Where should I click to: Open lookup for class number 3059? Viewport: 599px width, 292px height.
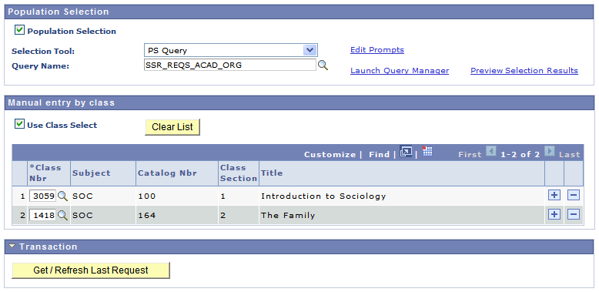tap(62, 196)
